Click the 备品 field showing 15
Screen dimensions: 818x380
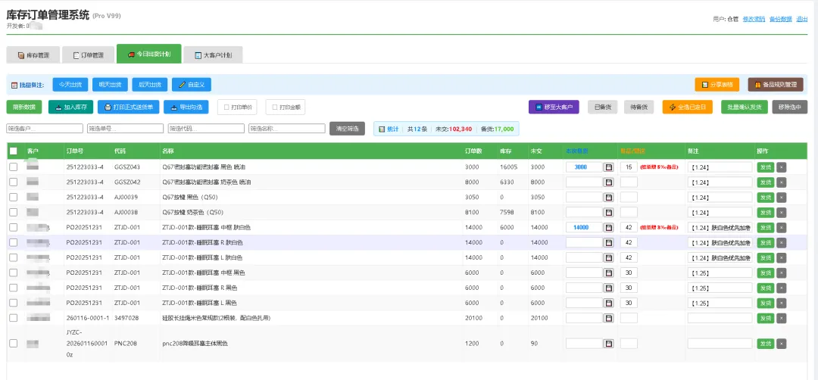[629, 167]
